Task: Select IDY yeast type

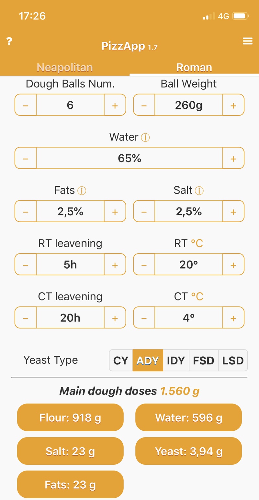Action: [x=176, y=361]
